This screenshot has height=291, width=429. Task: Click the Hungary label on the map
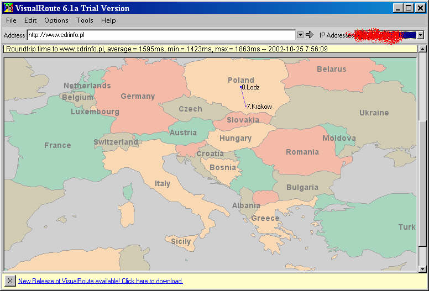[x=236, y=138]
